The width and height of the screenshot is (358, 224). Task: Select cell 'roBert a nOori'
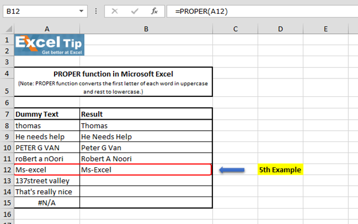pos(47,159)
